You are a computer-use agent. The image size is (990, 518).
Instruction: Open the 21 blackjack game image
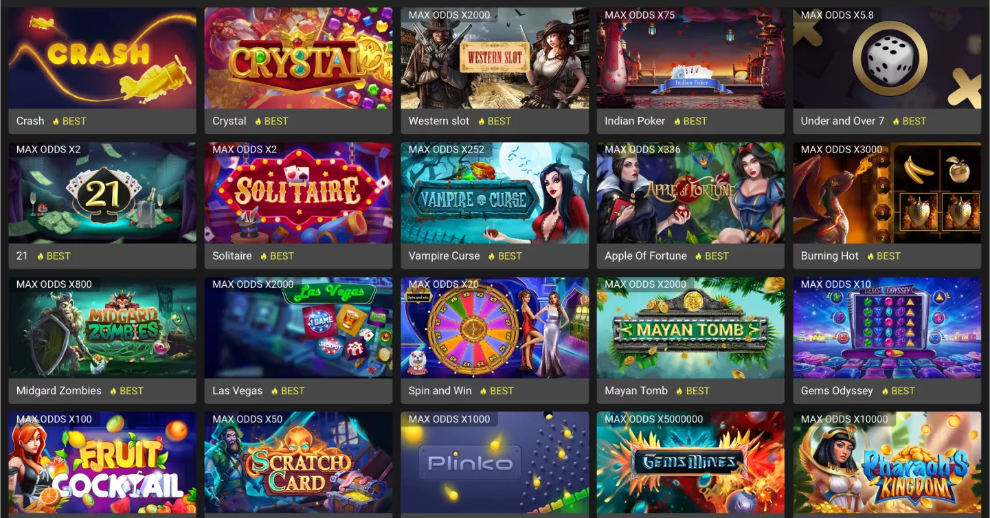(102, 193)
